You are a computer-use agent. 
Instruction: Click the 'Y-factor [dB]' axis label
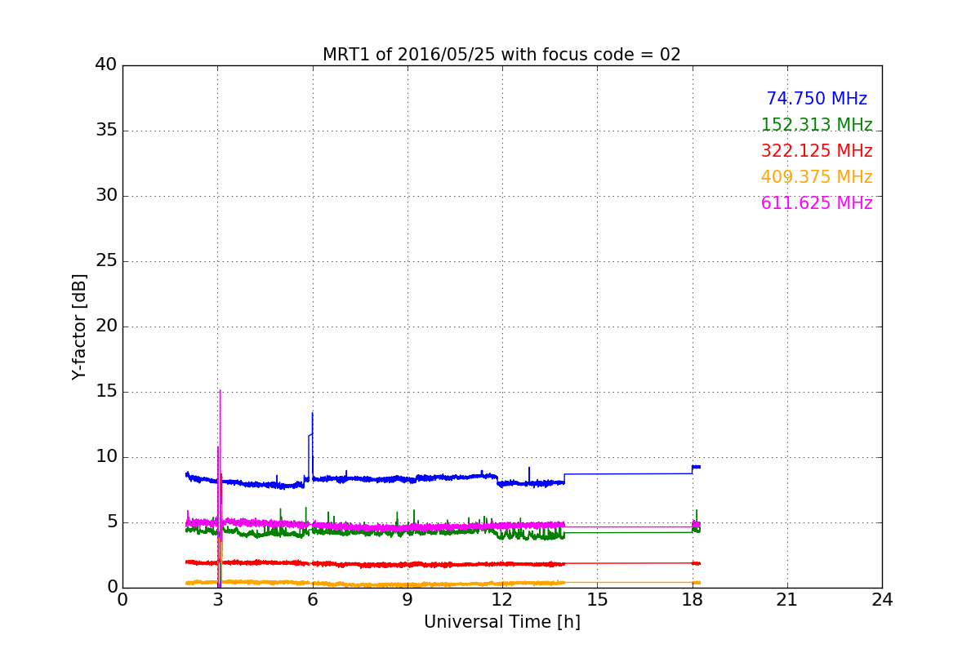tap(79, 326)
